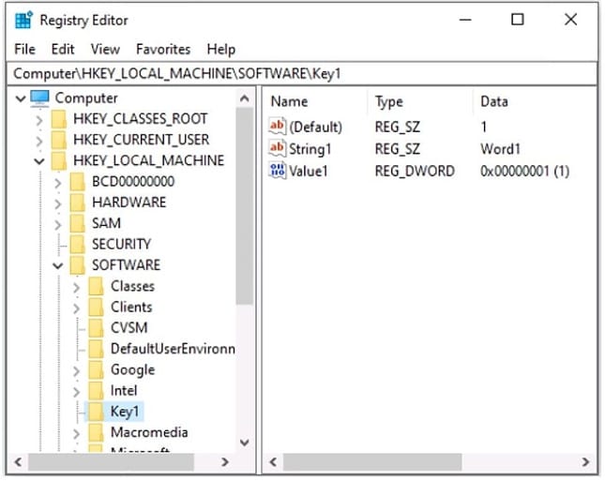This screenshot has width=605, height=481.
Task: Open the Favorites menu
Action: 163,49
